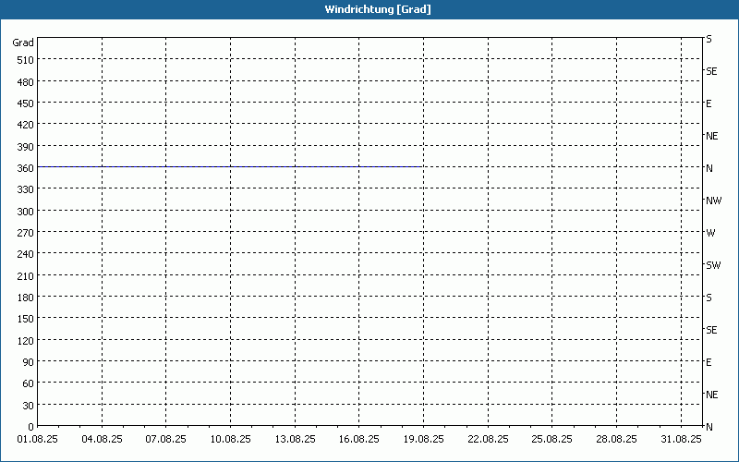739x462 pixels.
Task: Click the chart title "Windrichtung [Grad]"
Action: coord(378,9)
